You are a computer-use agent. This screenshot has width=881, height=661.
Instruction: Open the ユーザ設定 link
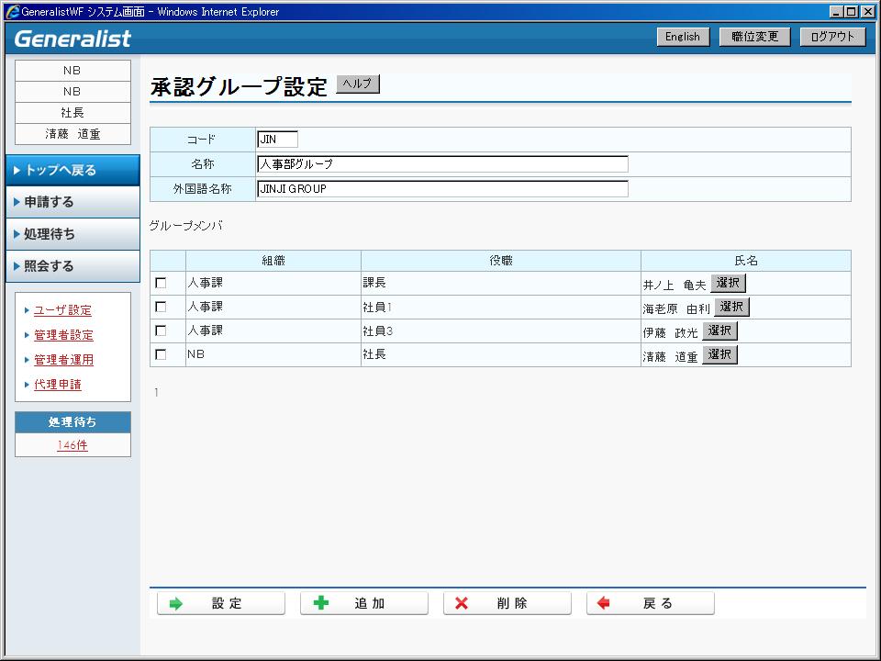tap(62, 310)
